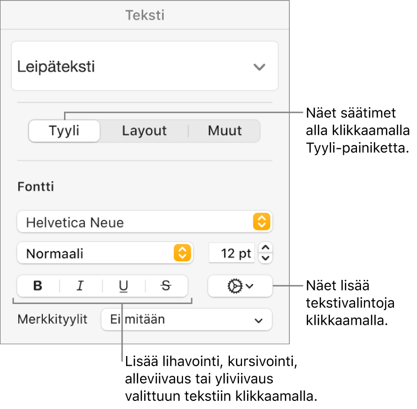Click the Teksti panel title
417x409 pixels.
click(145, 15)
